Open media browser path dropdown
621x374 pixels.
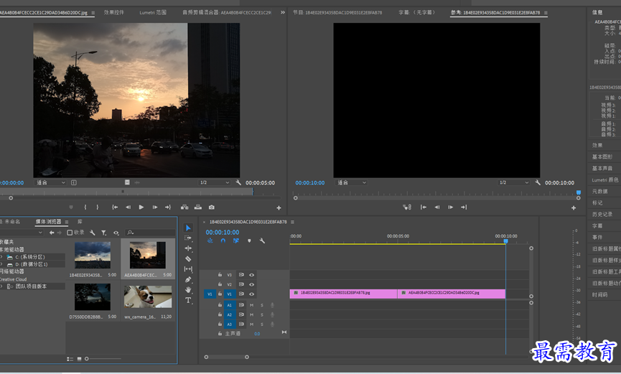coord(40,233)
